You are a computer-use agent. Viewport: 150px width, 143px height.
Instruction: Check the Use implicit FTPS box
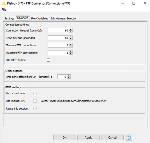pos(35,101)
